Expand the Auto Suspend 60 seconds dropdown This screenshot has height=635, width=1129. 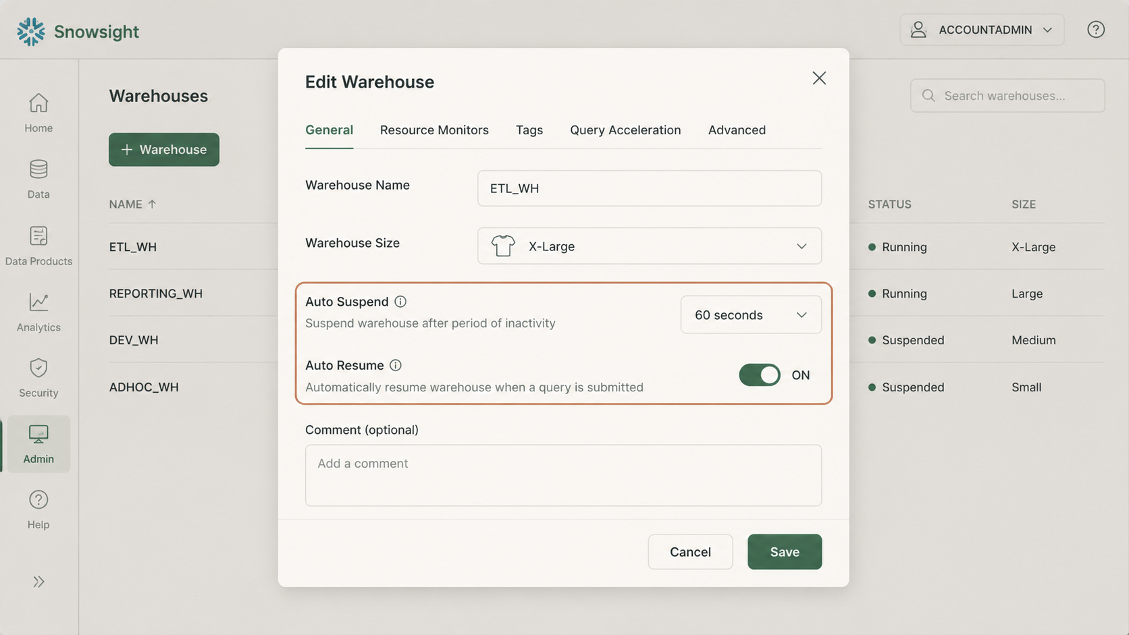tap(750, 315)
